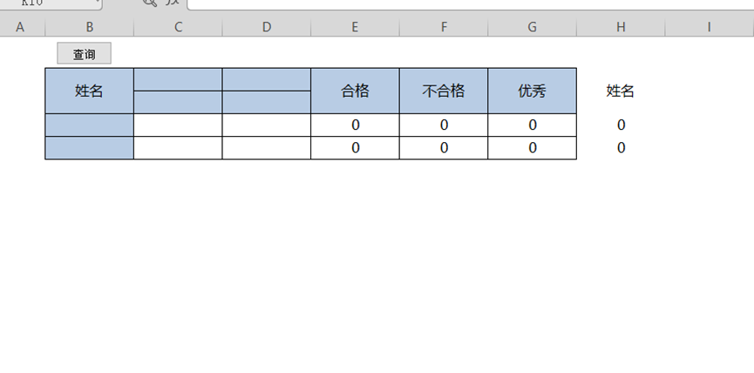
Task: Select column C header
Action: tap(178, 27)
